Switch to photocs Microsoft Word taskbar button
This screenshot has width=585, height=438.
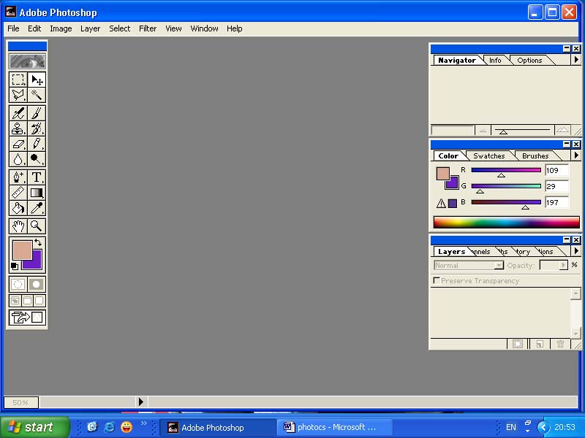coord(335,427)
